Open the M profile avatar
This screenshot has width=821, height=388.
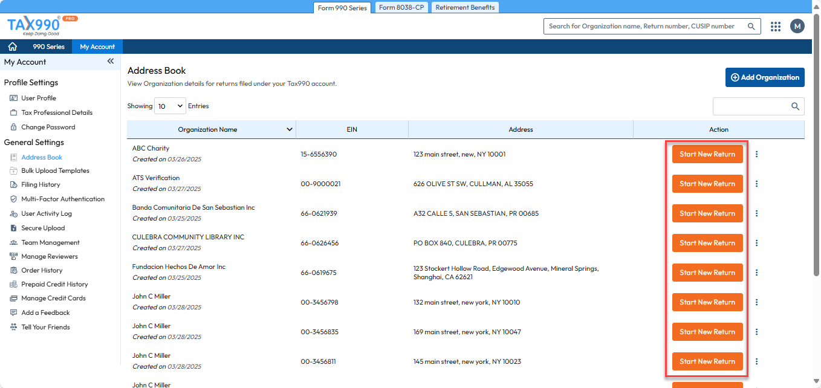797,26
